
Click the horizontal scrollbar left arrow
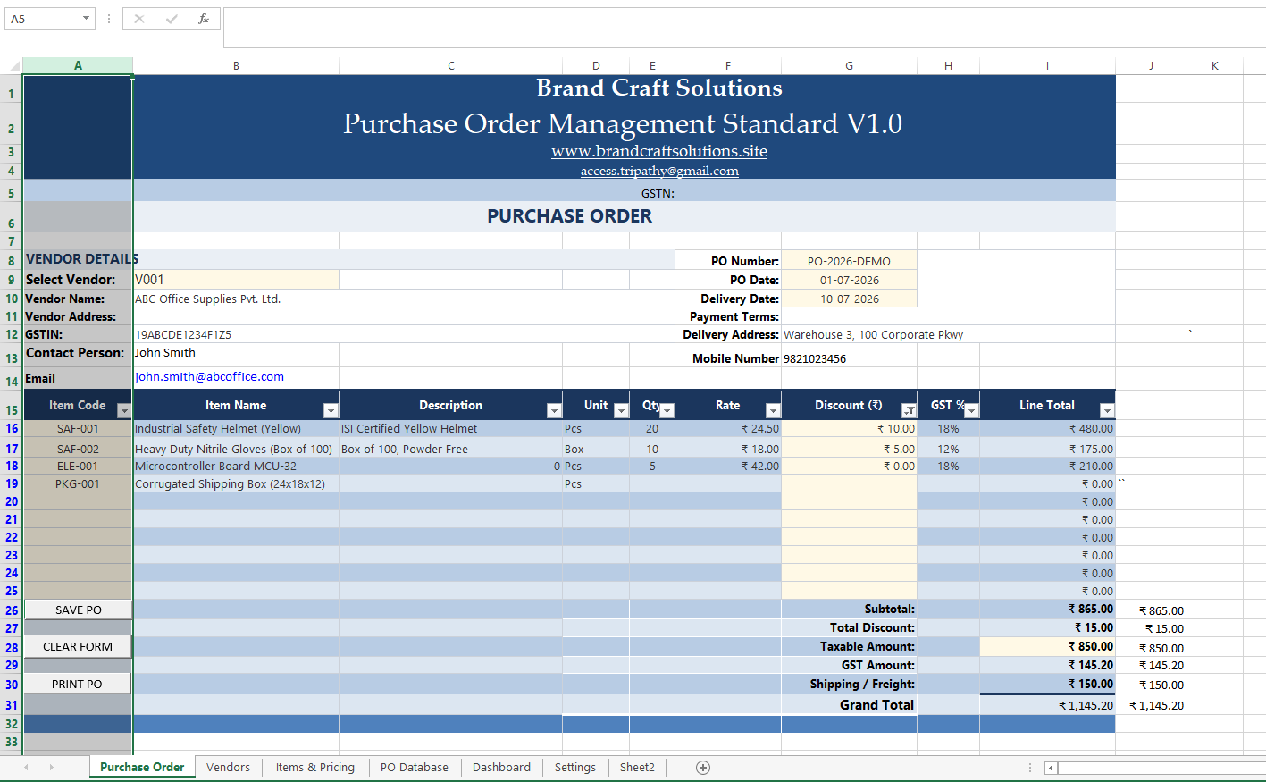[1052, 768]
